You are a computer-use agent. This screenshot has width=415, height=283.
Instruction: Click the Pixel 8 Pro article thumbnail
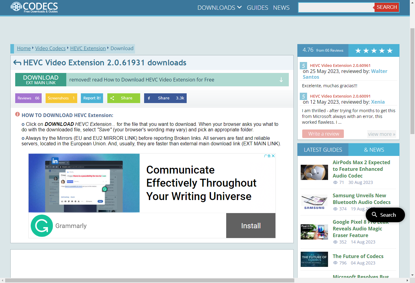[314, 232]
